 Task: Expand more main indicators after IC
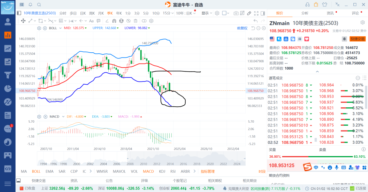point(91,171)
